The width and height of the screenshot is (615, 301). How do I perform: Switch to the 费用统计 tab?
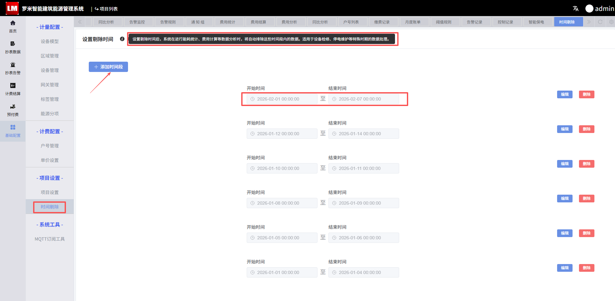coord(227,22)
